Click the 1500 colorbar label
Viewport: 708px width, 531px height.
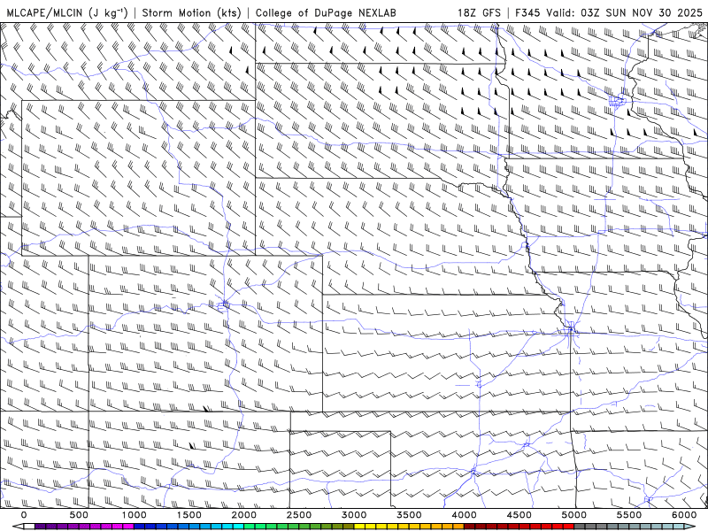pyautogui.click(x=189, y=515)
